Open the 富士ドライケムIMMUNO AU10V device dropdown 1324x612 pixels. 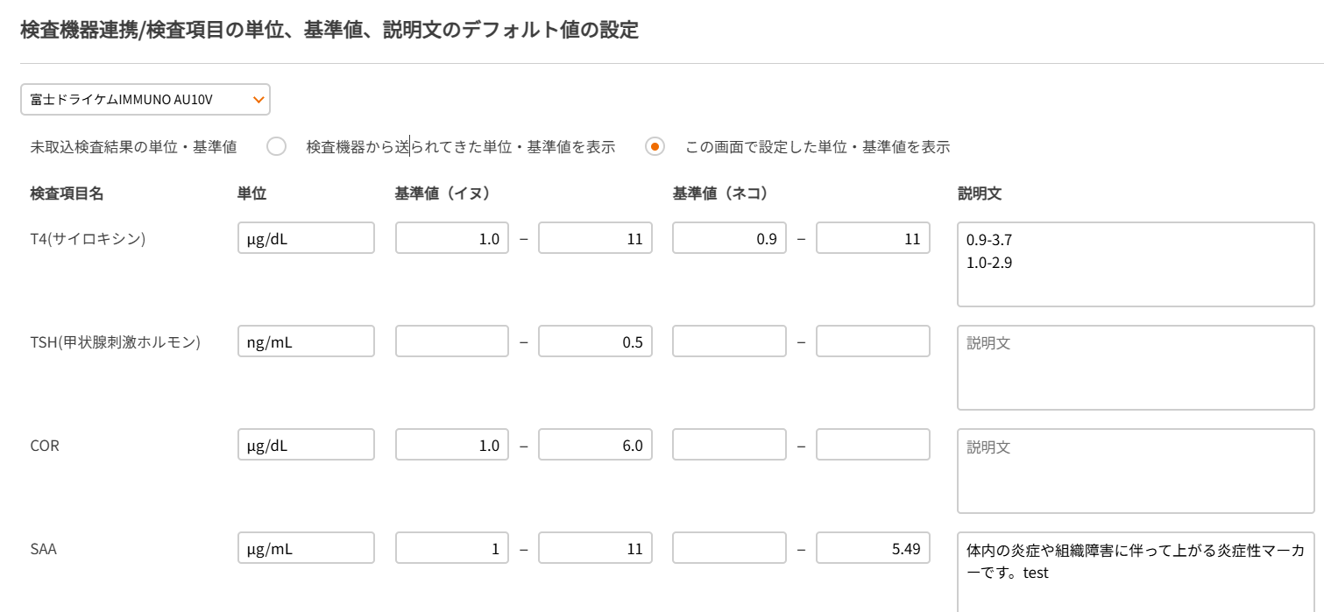point(145,100)
